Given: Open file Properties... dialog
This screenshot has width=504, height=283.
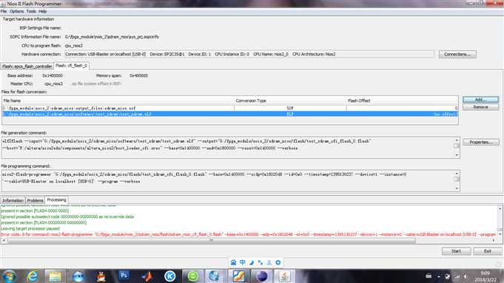Looking at the screenshot, I should [x=481, y=142].
